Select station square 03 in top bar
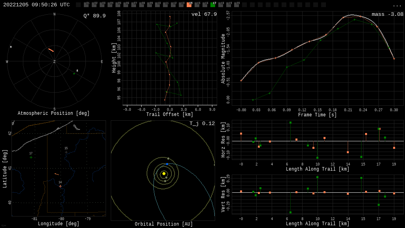Viewport: 405px width, 228px height. (102, 5)
